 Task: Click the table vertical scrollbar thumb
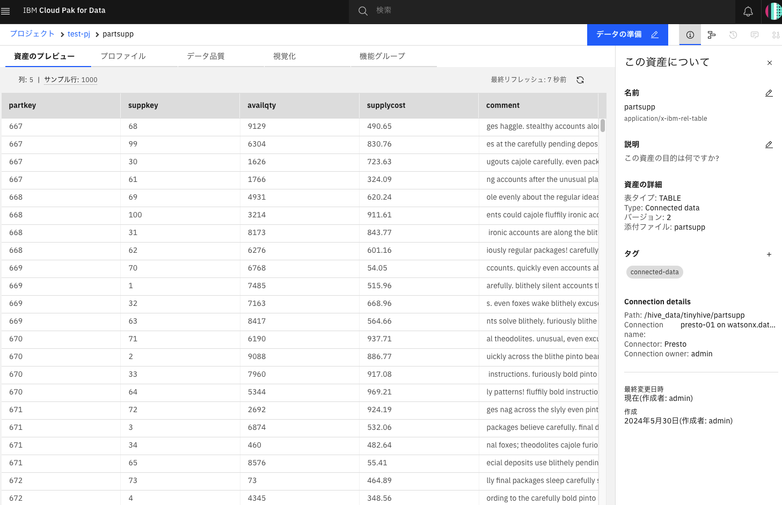(x=603, y=126)
